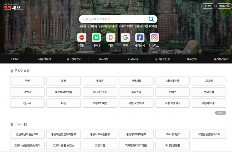
Task: Click the 링크세상 site logo
Action: 13,7
